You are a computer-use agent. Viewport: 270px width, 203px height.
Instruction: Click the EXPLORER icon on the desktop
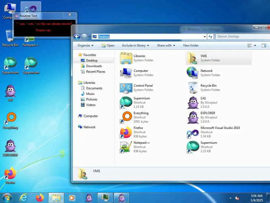click(x=10, y=148)
